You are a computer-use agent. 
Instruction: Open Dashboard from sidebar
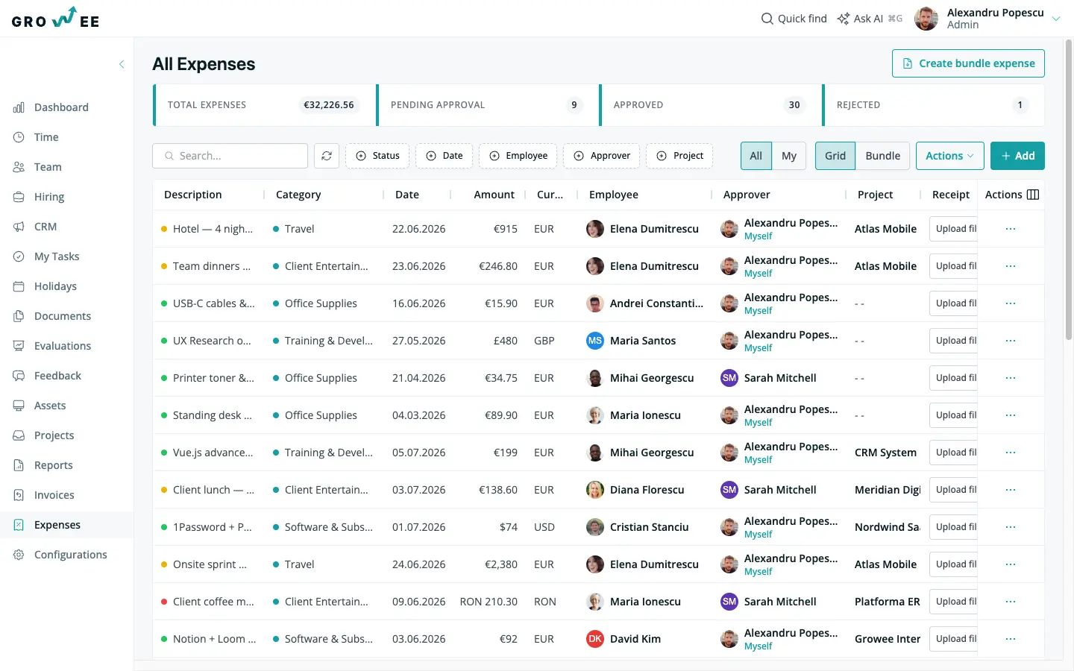61,107
